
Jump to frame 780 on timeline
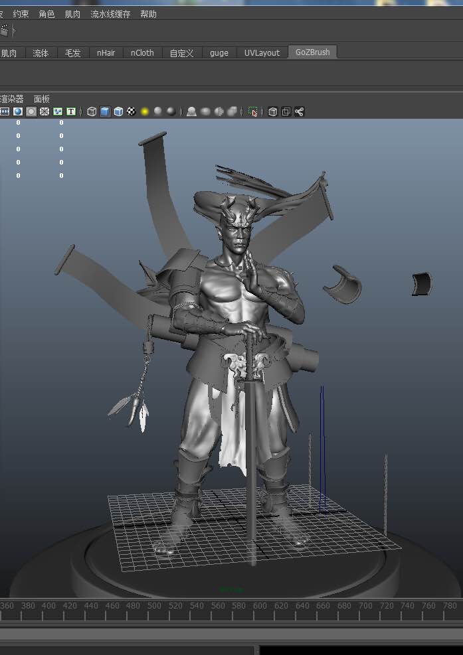pos(450,605)
